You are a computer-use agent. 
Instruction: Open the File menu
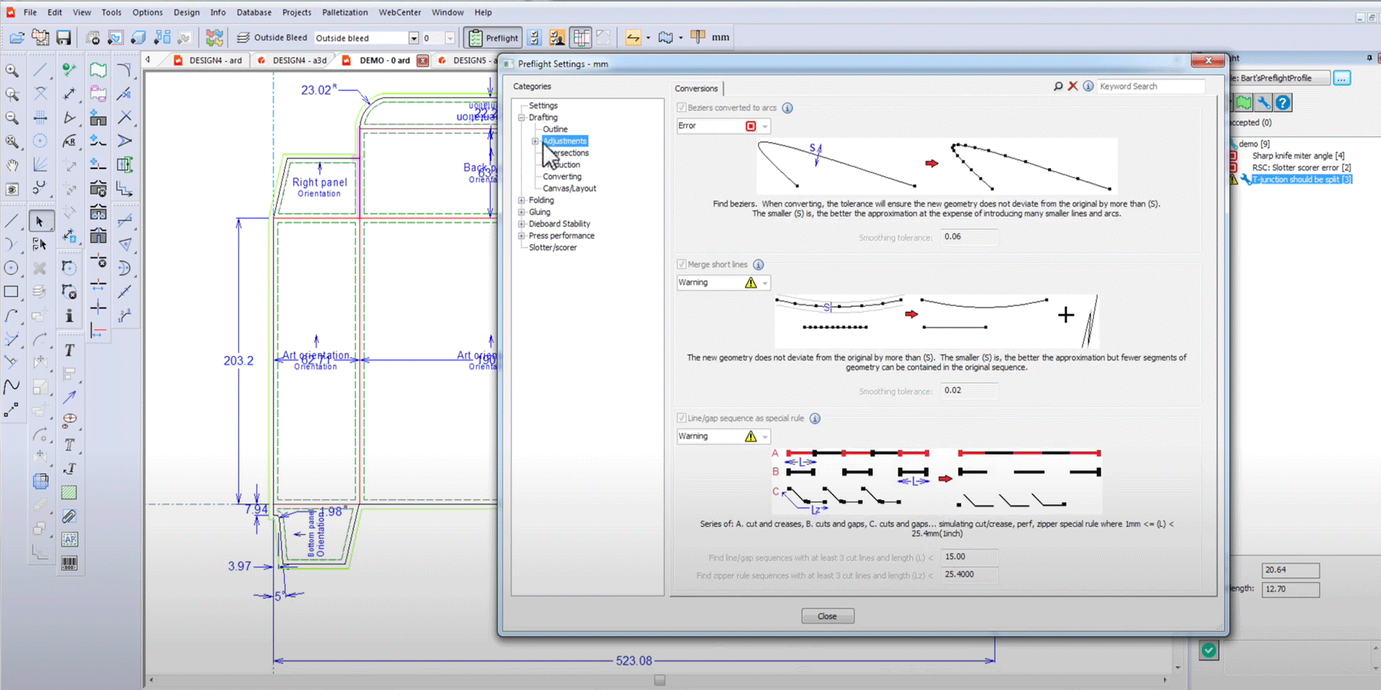(30, 12)
